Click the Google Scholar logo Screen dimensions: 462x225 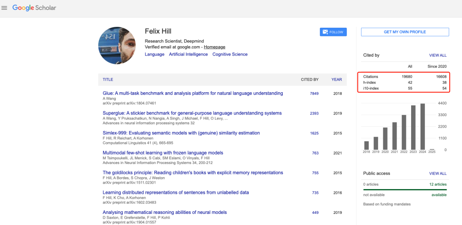tap(34, 8)
